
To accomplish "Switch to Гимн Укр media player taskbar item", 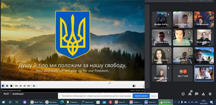I will point(166,102).
